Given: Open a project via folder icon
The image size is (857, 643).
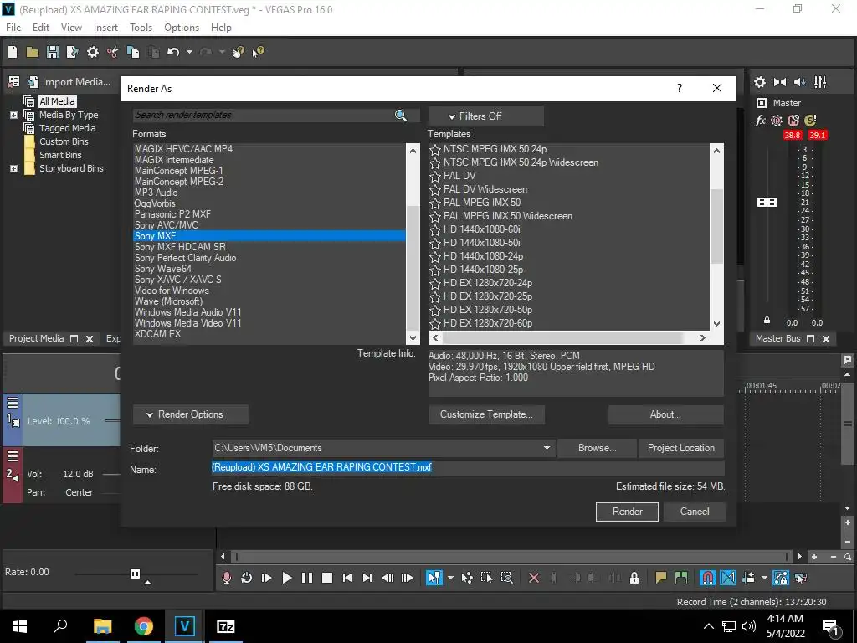Looking at the screenshot, I should [x=33, y=52].
